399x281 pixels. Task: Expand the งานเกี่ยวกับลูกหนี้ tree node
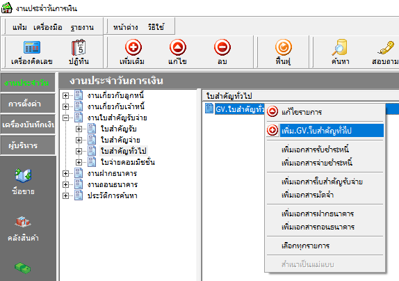(x=65, y=95)
